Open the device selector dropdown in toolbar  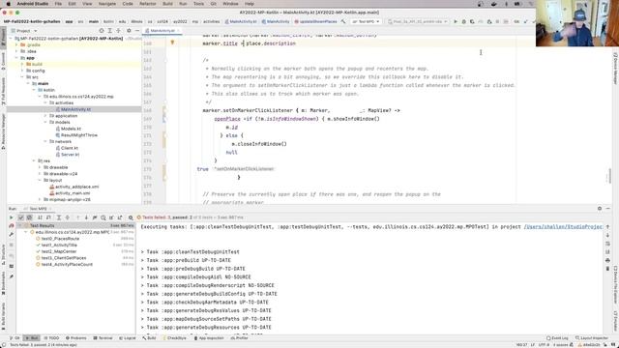[x=417, y=21]
